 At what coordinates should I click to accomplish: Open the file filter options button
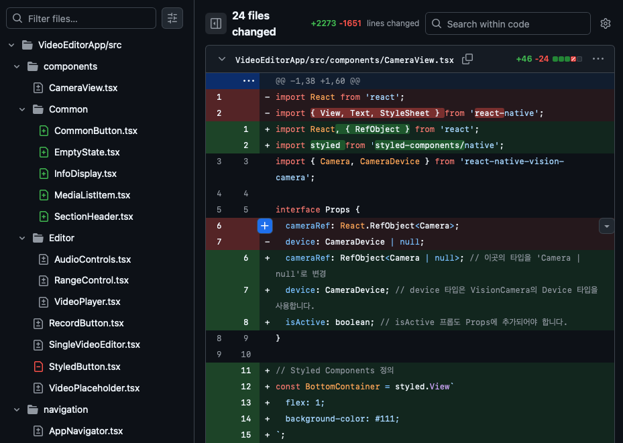[172, 18]
